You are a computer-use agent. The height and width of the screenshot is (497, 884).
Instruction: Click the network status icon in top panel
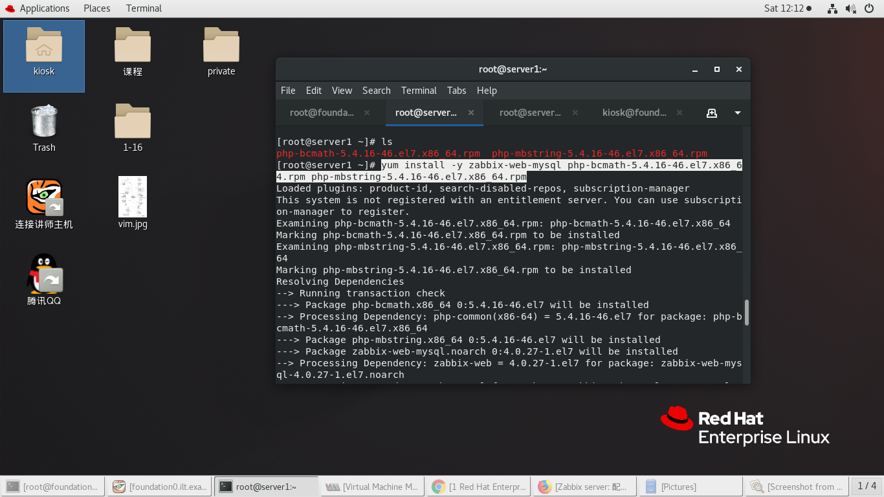pos(832,8)
